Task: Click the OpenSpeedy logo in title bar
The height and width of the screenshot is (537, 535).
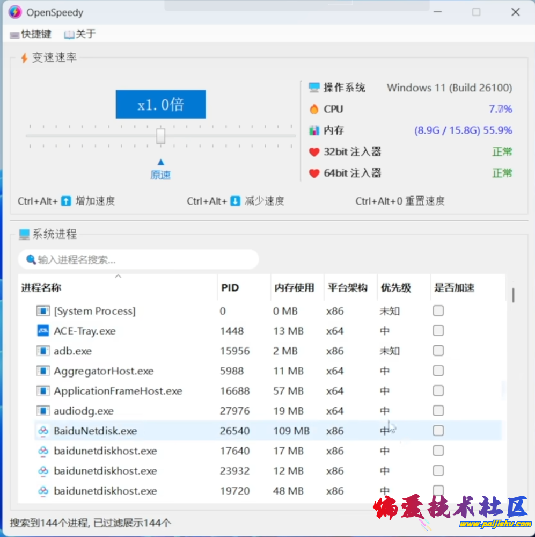Action: (x=15, y=12)
